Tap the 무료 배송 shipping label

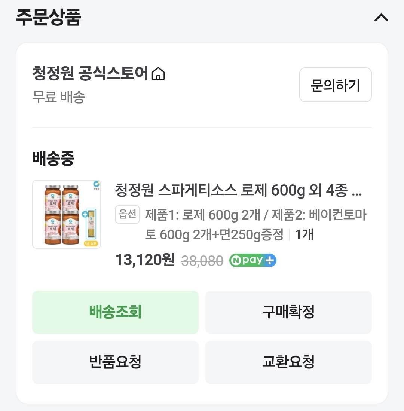[59, 97]
